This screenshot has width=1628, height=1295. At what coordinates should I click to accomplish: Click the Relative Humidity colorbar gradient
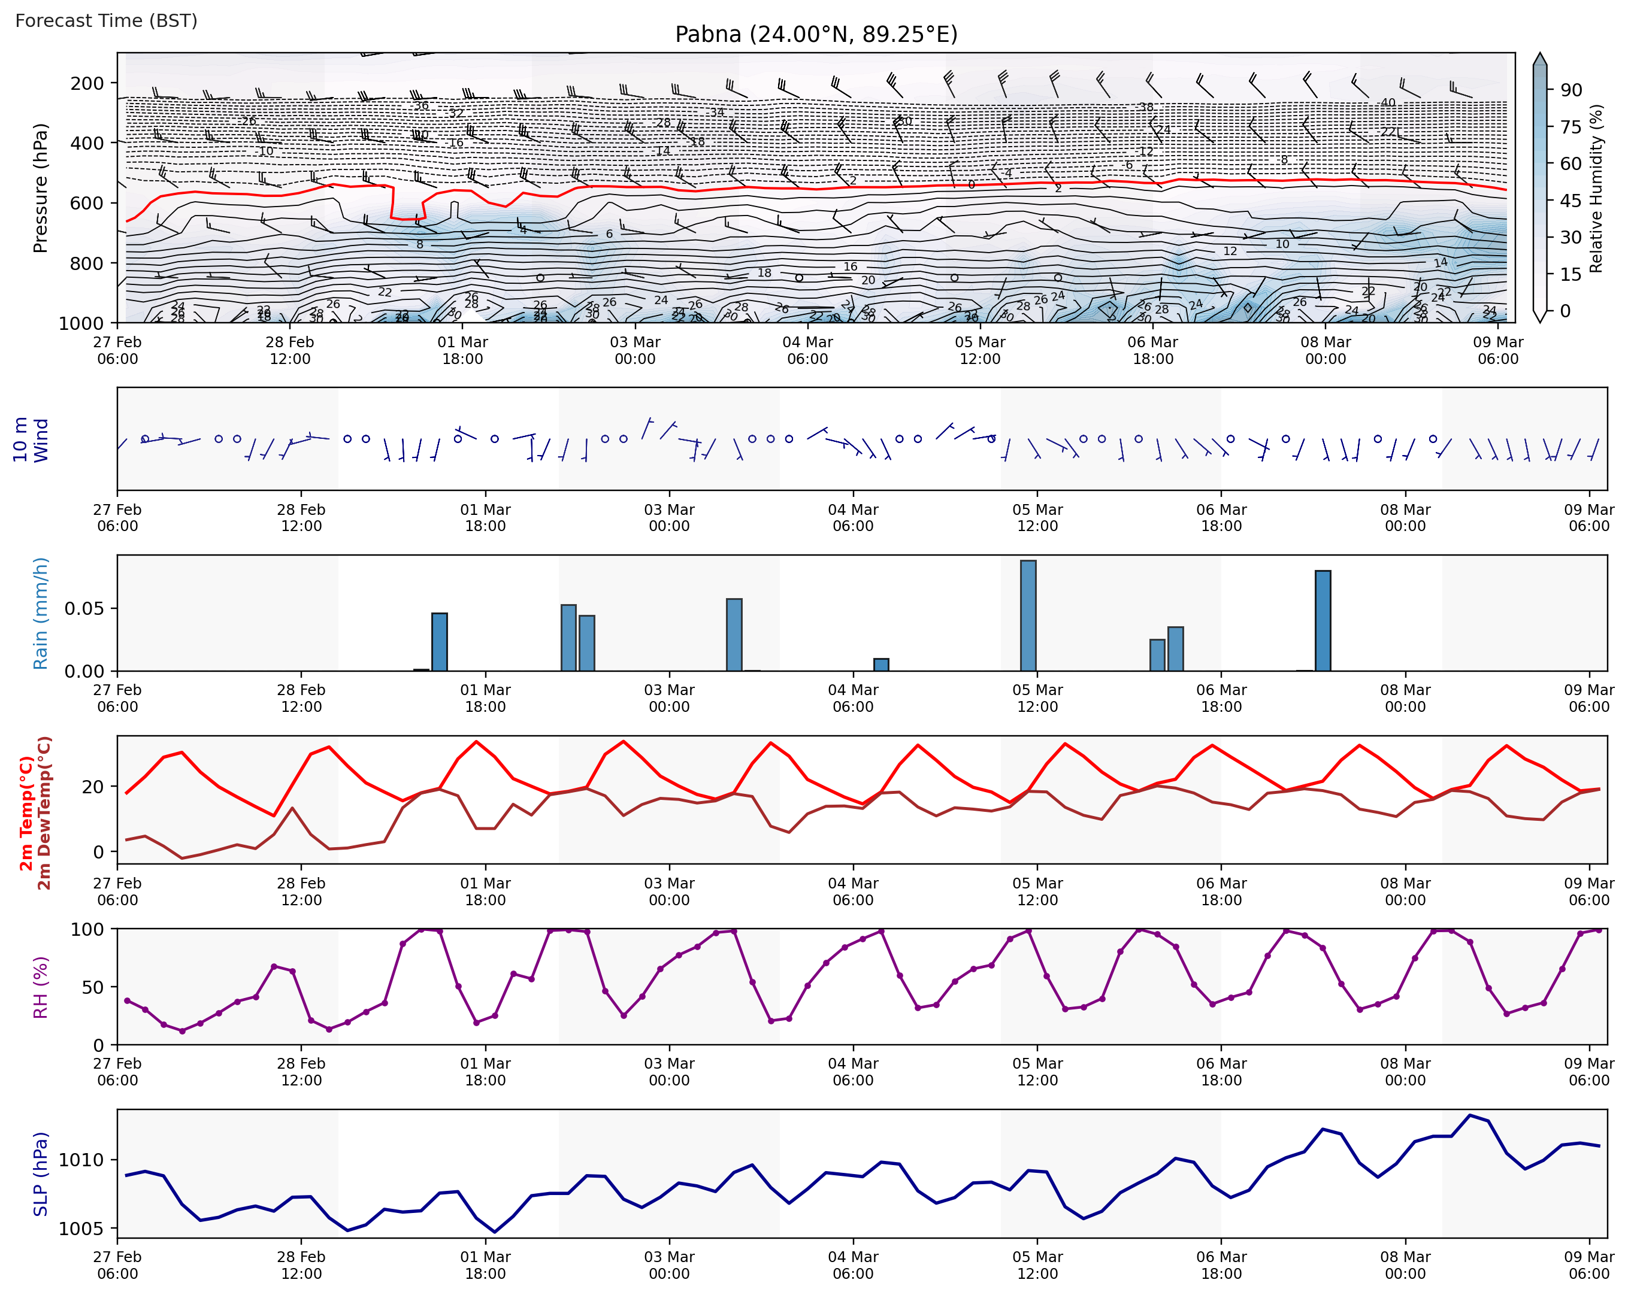pyautogui.click(x=1540, y=189)
